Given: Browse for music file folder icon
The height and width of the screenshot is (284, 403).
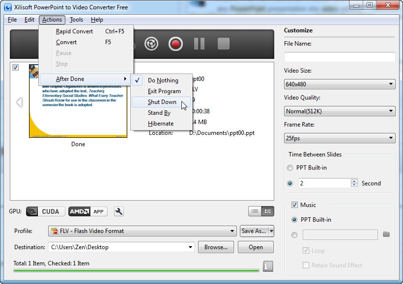Looking at the screenshot, I should click(x=386, y=234).
